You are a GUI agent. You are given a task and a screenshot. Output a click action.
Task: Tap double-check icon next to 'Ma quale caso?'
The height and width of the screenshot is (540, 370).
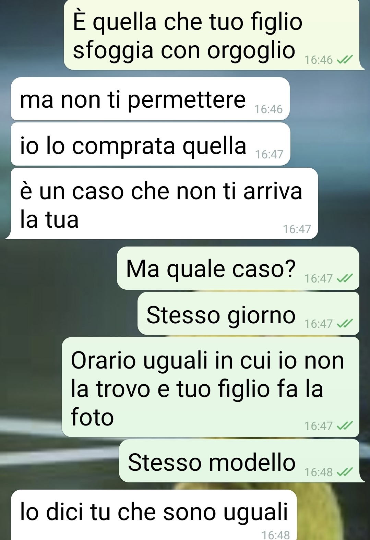point(344,278)
